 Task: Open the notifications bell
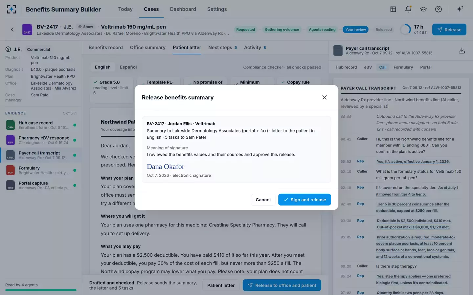click(x=408, y=9)
